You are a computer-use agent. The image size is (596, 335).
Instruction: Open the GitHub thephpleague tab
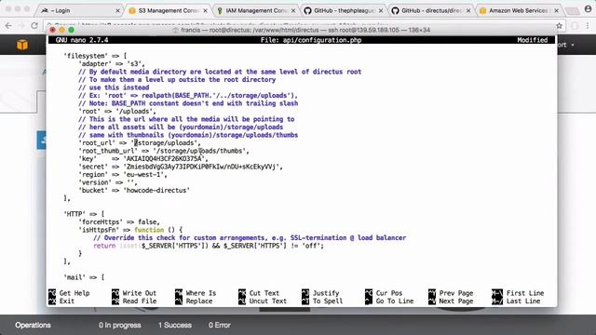tap(343, 10)
